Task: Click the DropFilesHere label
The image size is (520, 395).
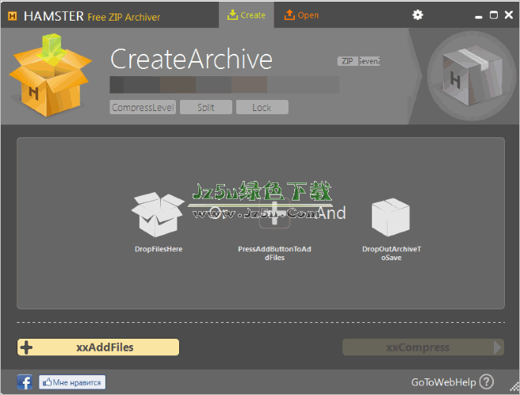Action: [x=159, y=249]
